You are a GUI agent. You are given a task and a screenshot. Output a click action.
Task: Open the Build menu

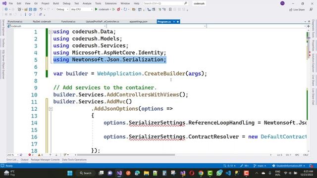pos(56,3)
